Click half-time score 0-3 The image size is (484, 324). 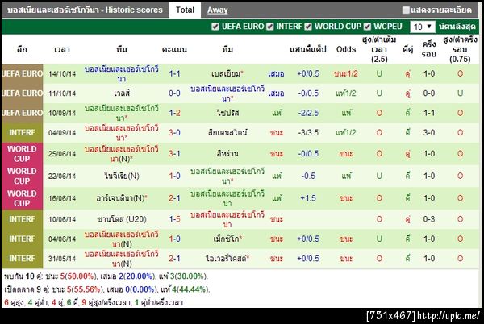pos(429,219)
